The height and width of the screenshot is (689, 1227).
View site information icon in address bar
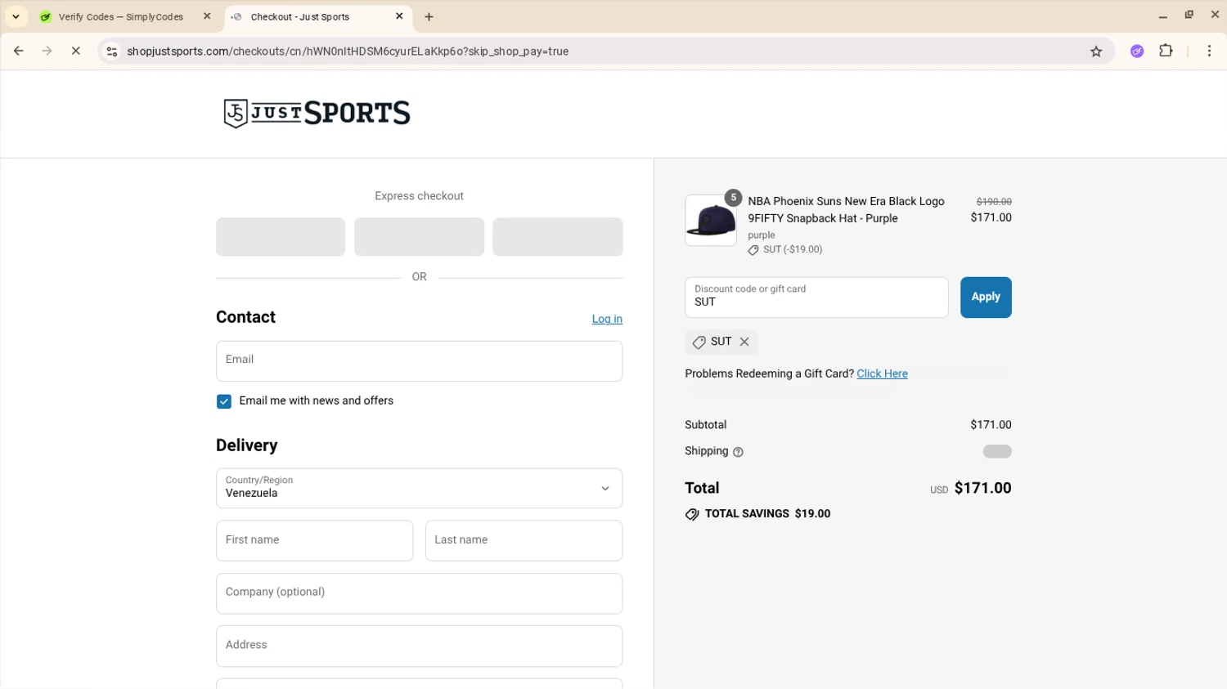pyautogui.click(x=112, y=51)
